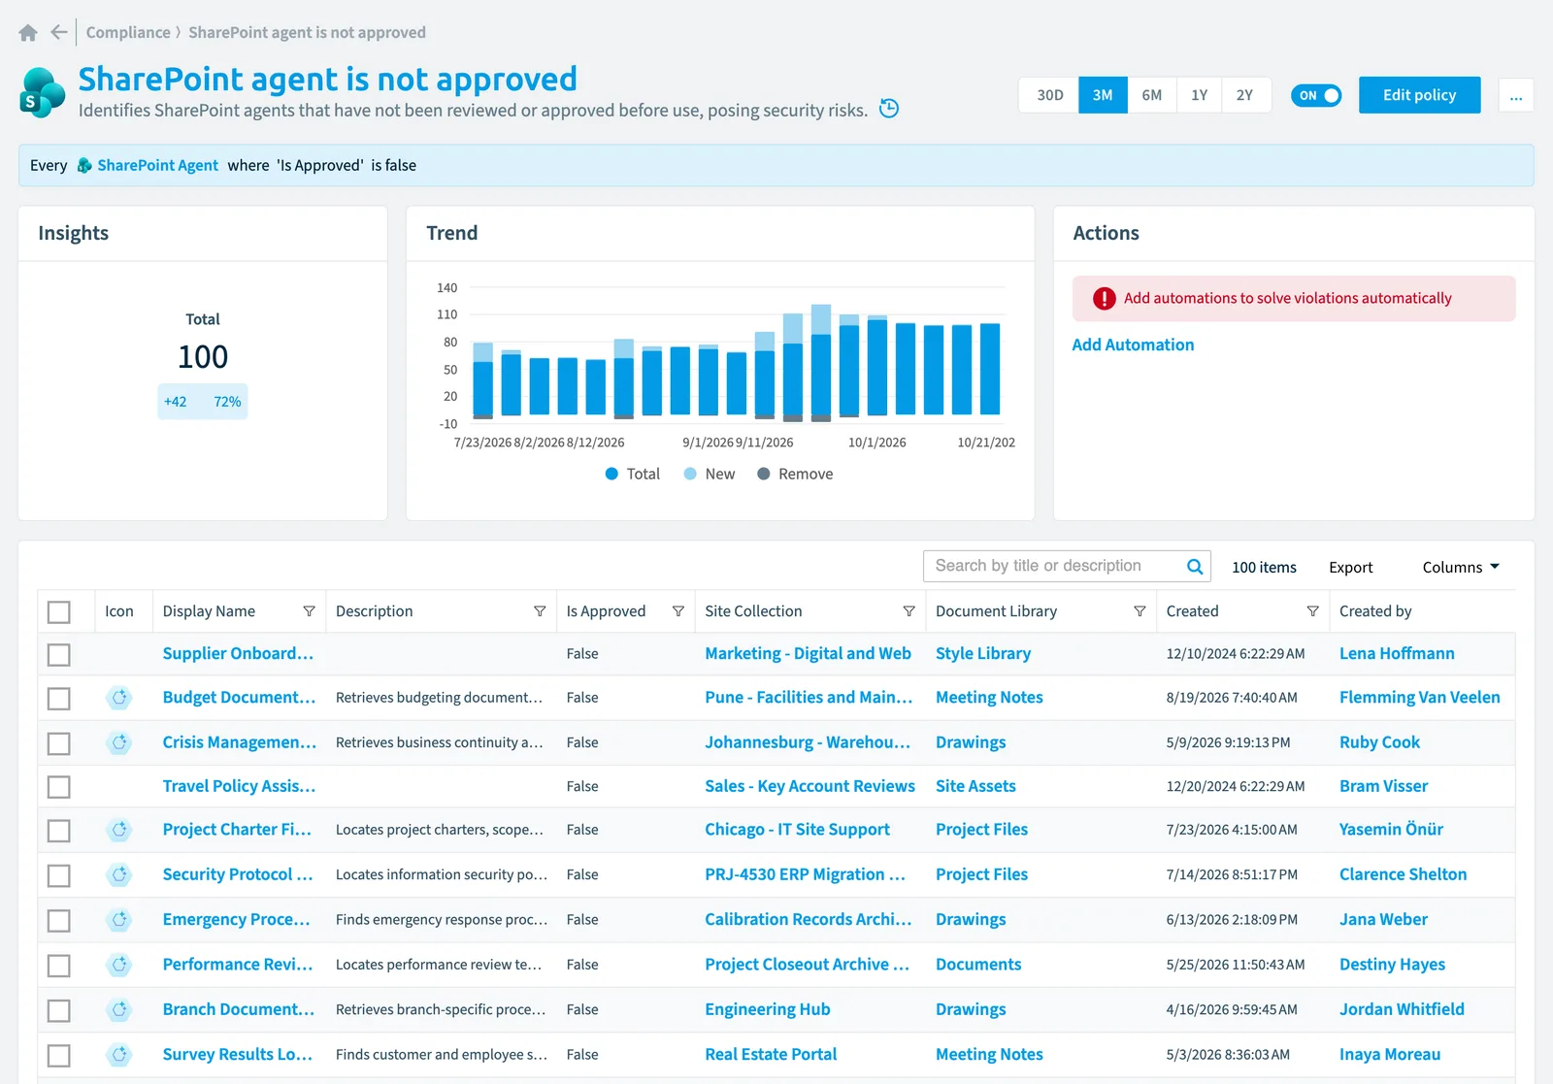Open the Site Collection column filter
1553x1084 pixels.
[x=909, y=611]
